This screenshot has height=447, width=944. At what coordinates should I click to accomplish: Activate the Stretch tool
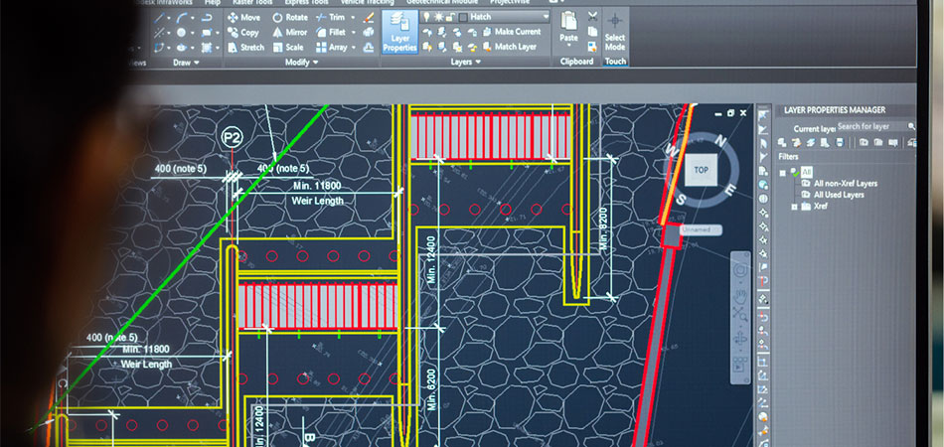tap(245, 47)
